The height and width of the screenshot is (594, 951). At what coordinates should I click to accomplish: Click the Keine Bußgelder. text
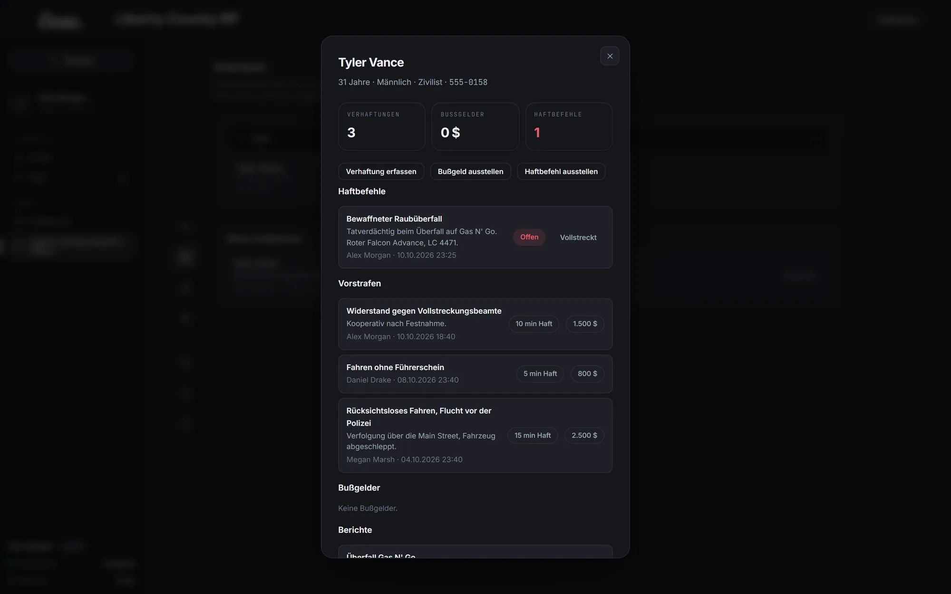click(368, 508)
